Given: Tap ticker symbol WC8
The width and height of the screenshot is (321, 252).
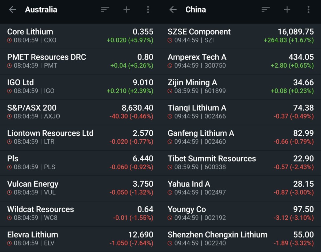Looking at the screenshot, I should pyautogui.click(x=51, y=218).
